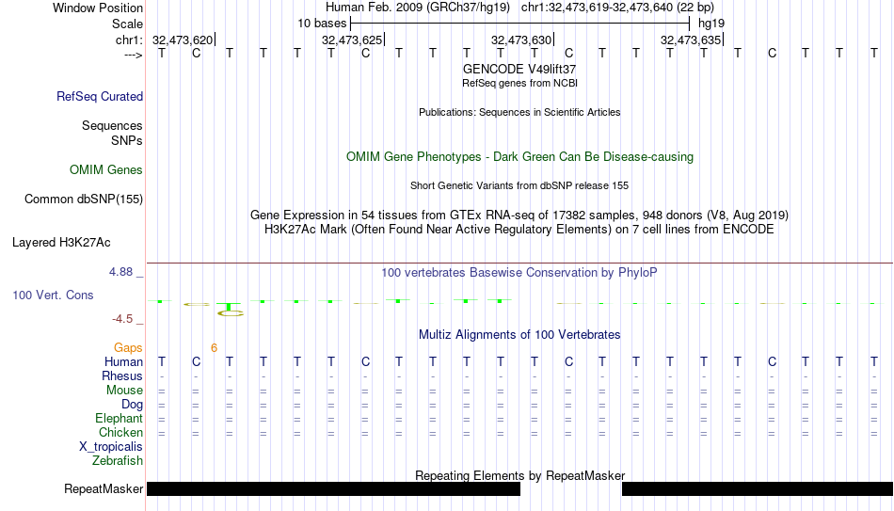Click H3K27Ac Mark ENCODE track title
The width and height of the screenshot is (894, 511).
point(519,230)
